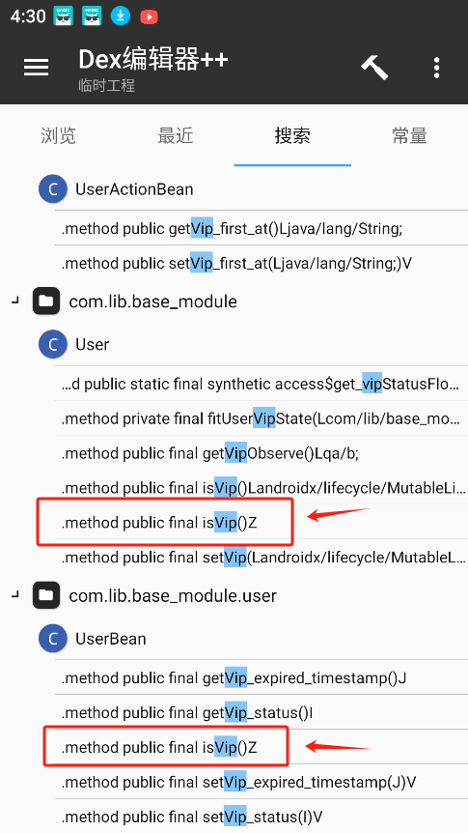The width and height of the screenshot is (468, 833).
Task: Tap the hammer build icon
Action: tap(374, 68)
